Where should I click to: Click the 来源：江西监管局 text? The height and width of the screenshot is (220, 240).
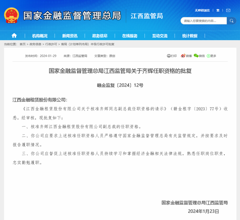tap(75, 56)
